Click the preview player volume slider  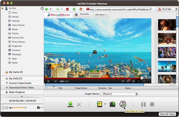click(x=19, y=108)
